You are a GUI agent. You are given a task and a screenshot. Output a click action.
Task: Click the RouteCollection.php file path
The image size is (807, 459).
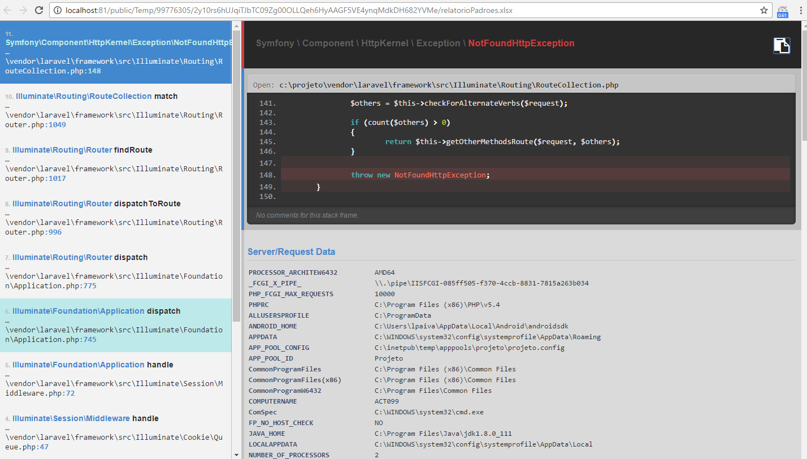pyautogui.click(x=449, y=85)
